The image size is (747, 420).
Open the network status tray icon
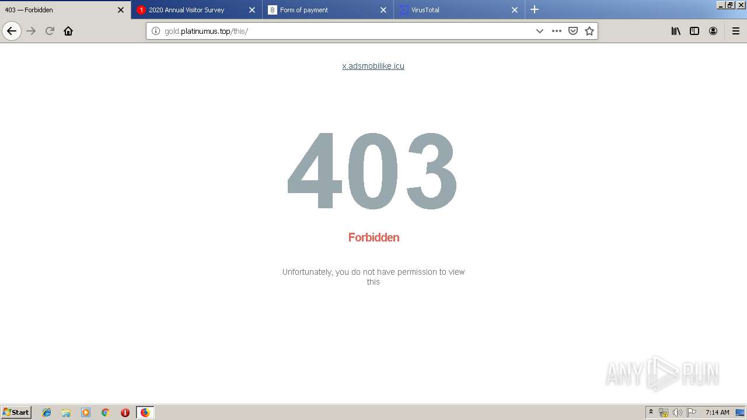(664, 412)
